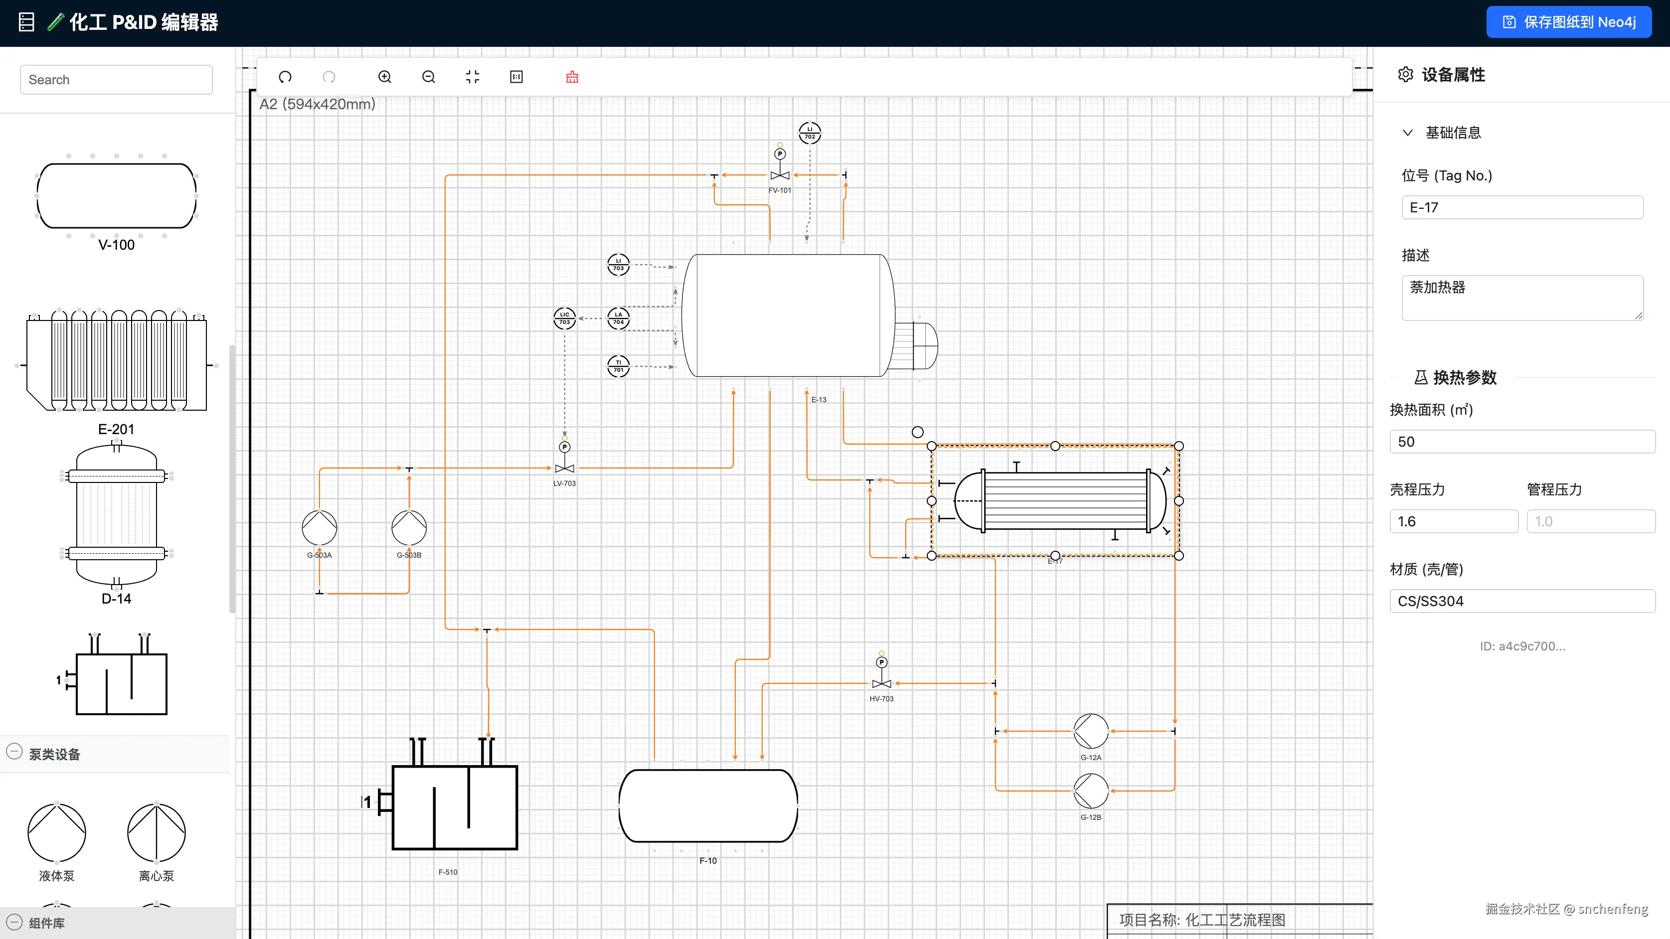Collapse the 基础信息 section chevron
Screen dimensions: 1670x939
1407,133
